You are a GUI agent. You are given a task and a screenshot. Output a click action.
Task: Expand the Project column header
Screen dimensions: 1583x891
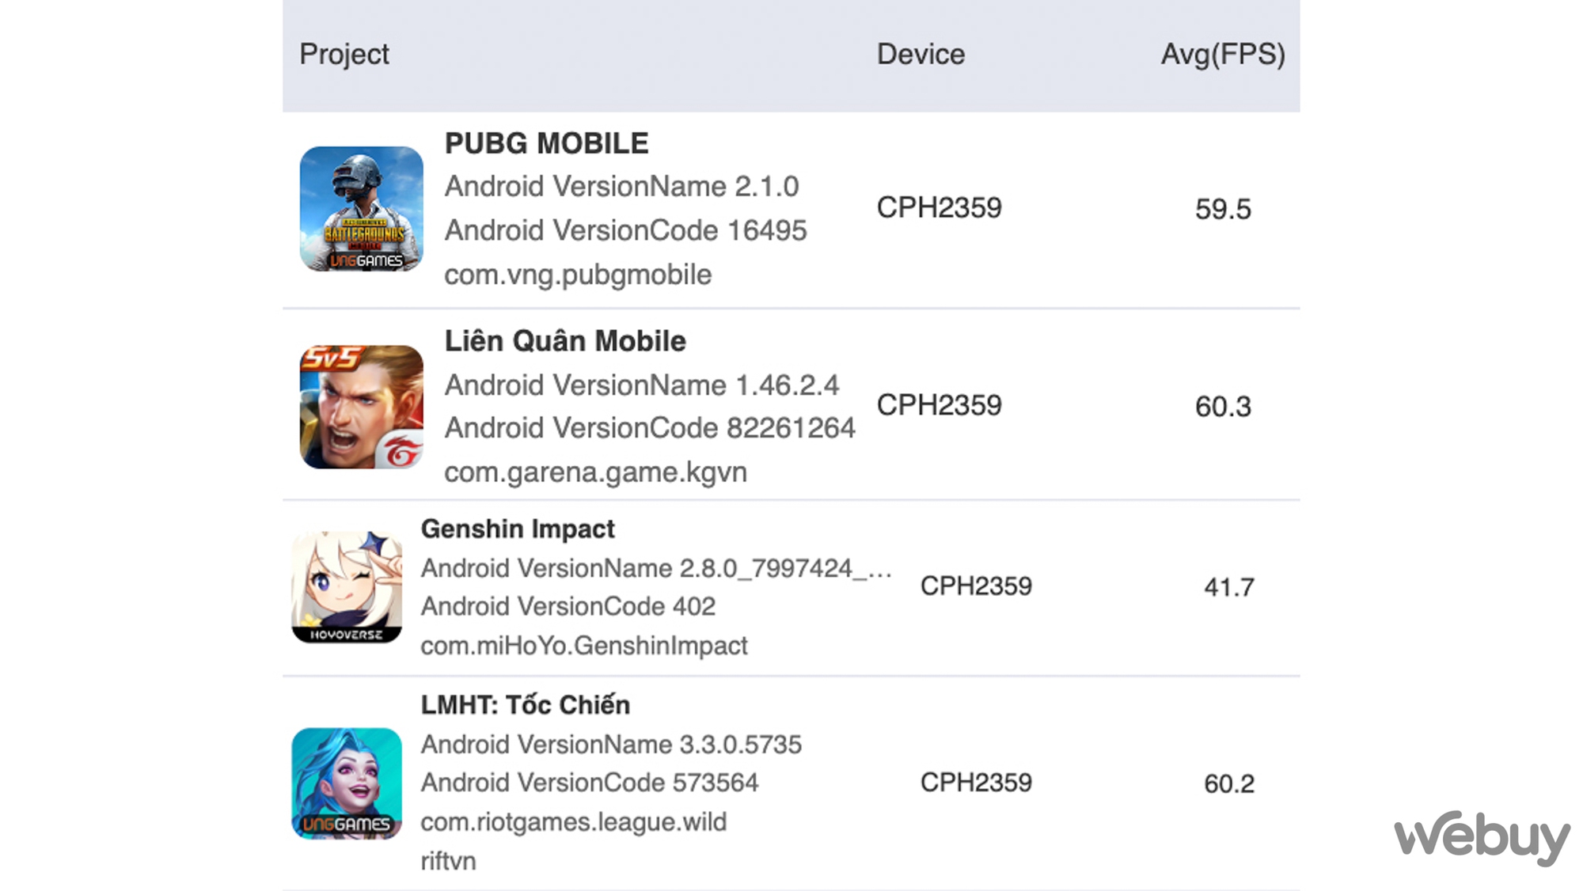344,54
